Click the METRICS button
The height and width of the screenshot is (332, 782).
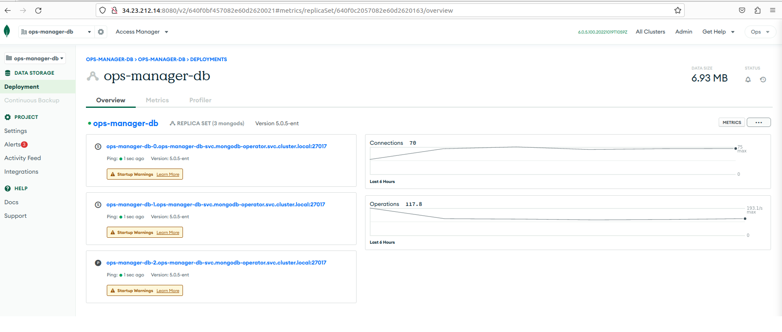pos(732,122)
